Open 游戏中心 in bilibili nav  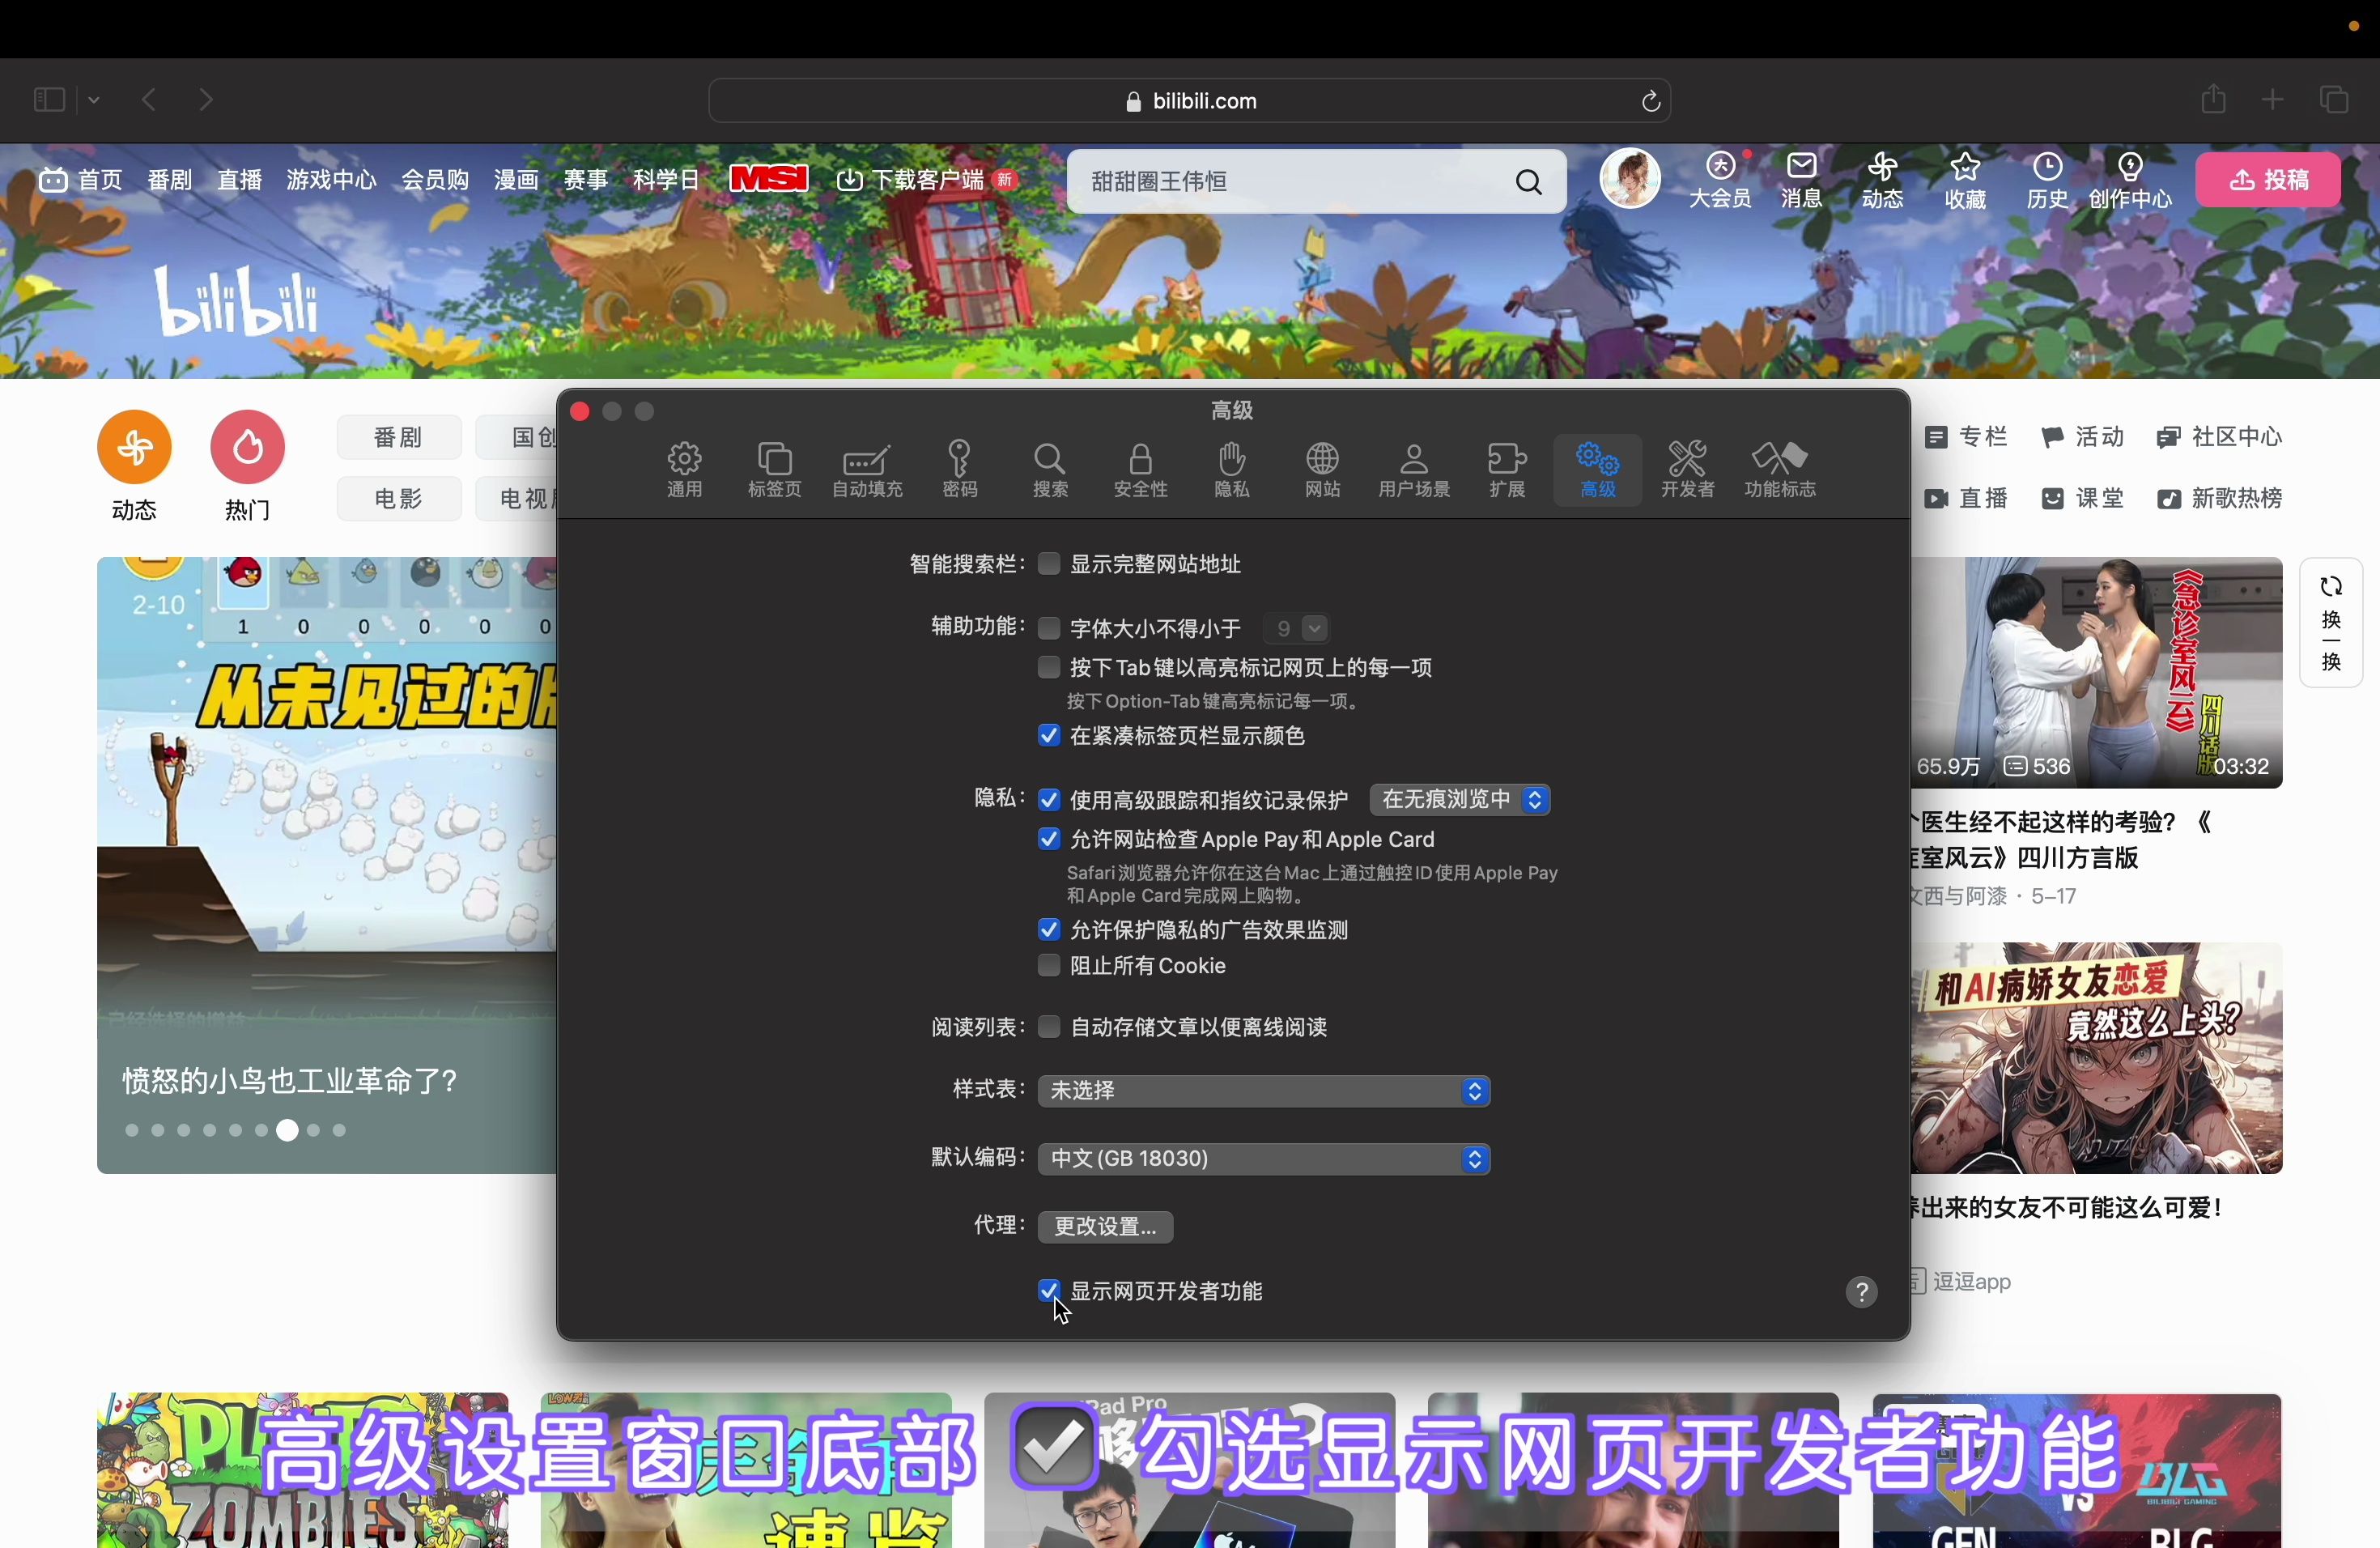(x=332, y=180)
